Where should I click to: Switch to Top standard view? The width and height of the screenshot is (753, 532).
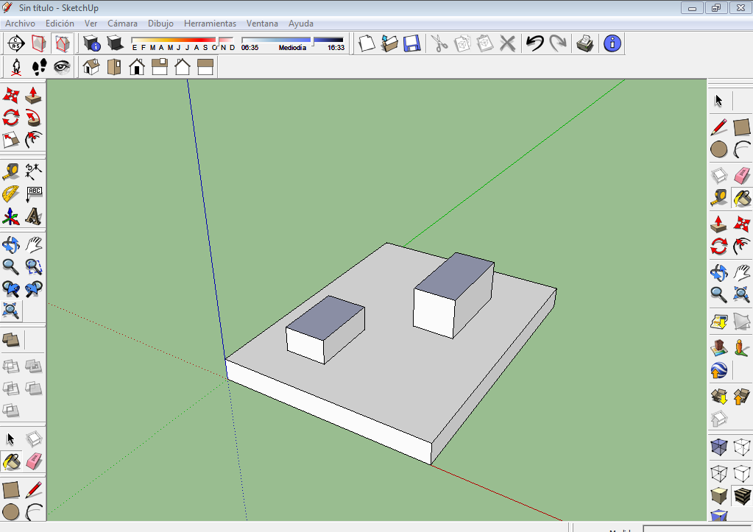114,67
